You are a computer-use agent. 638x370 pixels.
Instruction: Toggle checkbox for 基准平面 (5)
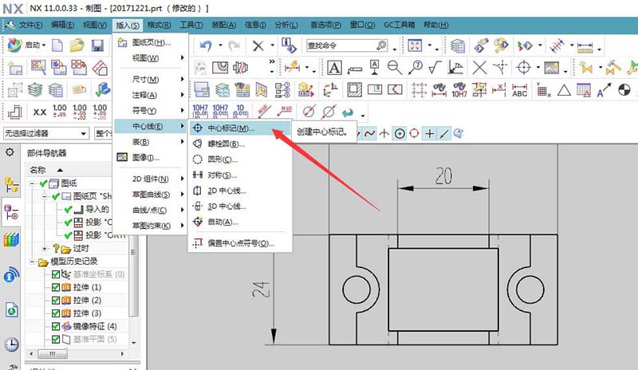pos(56,340)
